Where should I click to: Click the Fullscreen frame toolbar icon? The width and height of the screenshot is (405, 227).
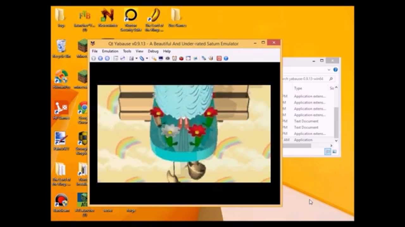[188, 58]
